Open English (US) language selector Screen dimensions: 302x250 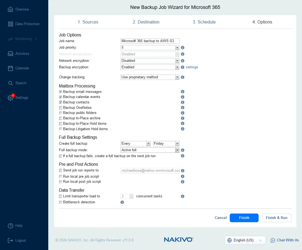[245, 240]
